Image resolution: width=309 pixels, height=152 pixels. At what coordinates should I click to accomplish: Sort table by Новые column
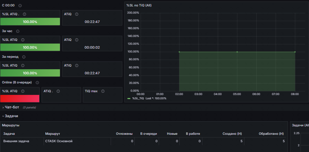point(172,134)
